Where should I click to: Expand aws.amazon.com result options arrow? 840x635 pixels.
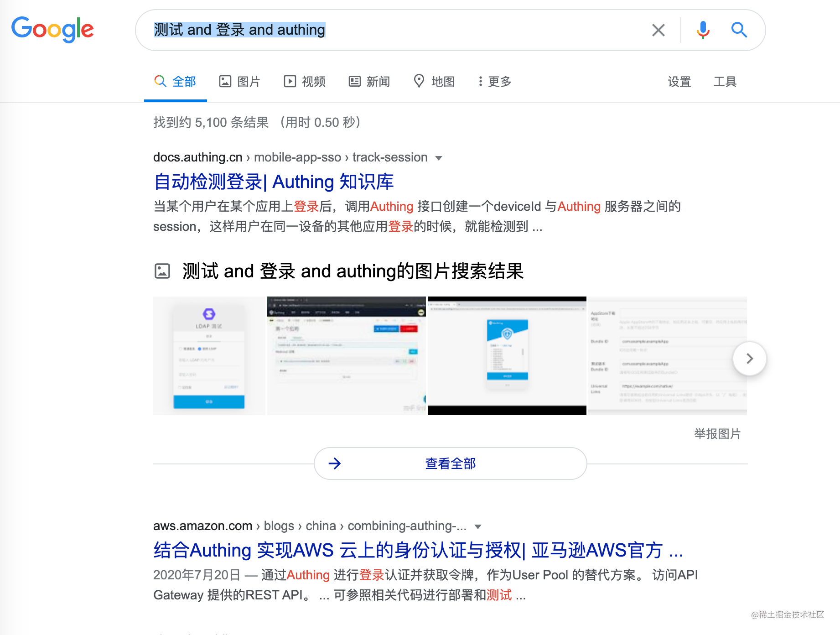point(478,527)
